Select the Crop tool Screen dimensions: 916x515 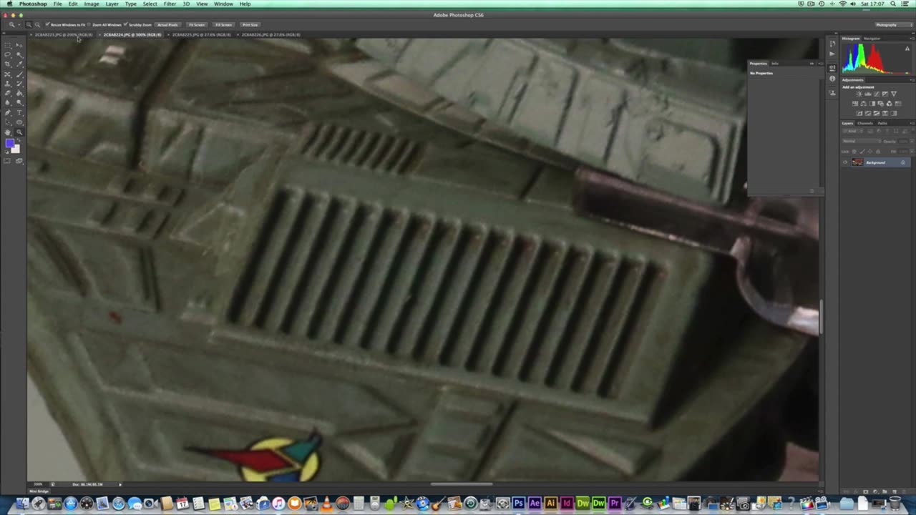7,64
